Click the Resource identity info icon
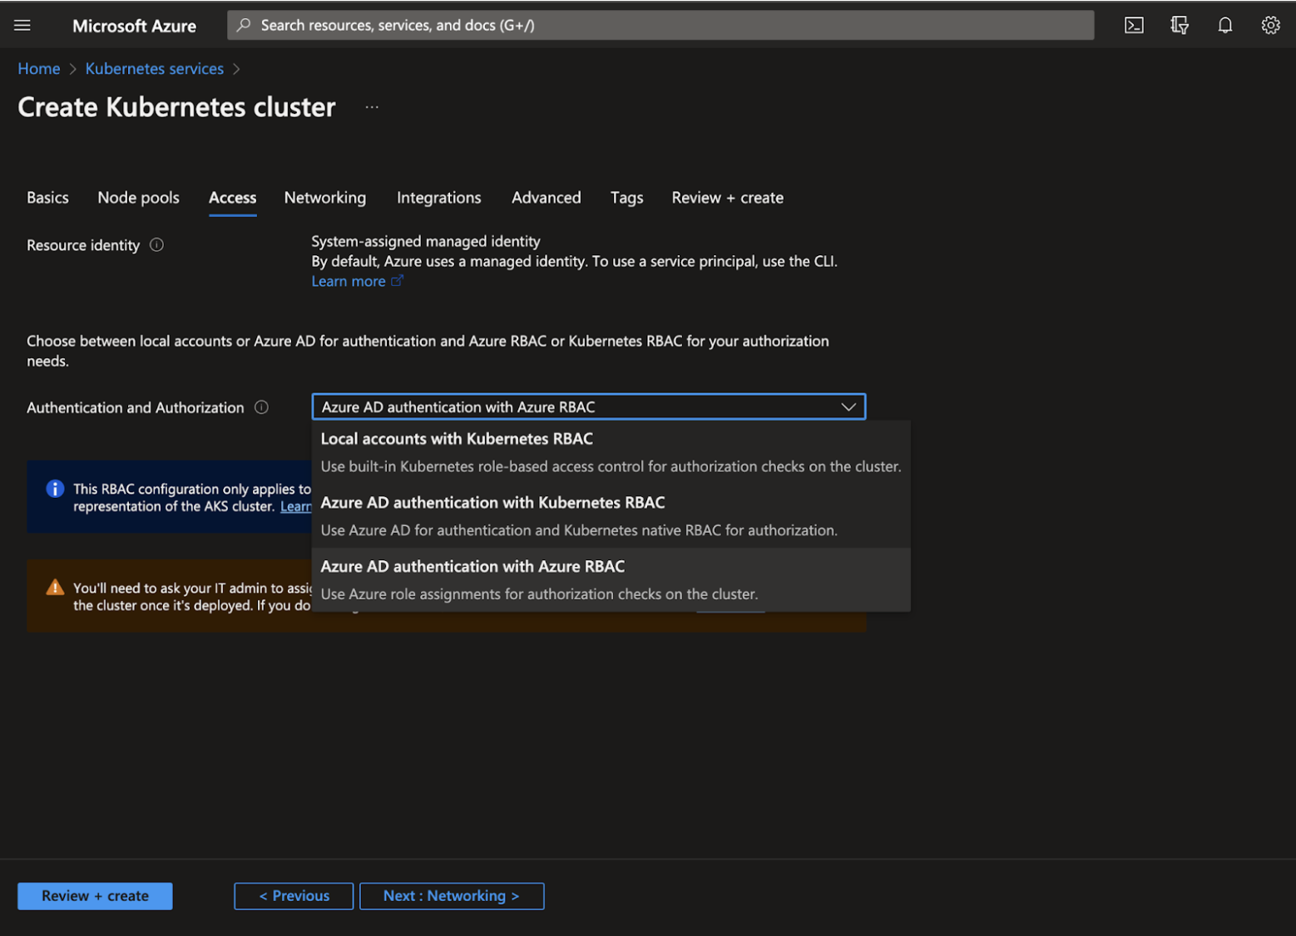This screenshot has height=936, width=1296. (x=156, y=244)
